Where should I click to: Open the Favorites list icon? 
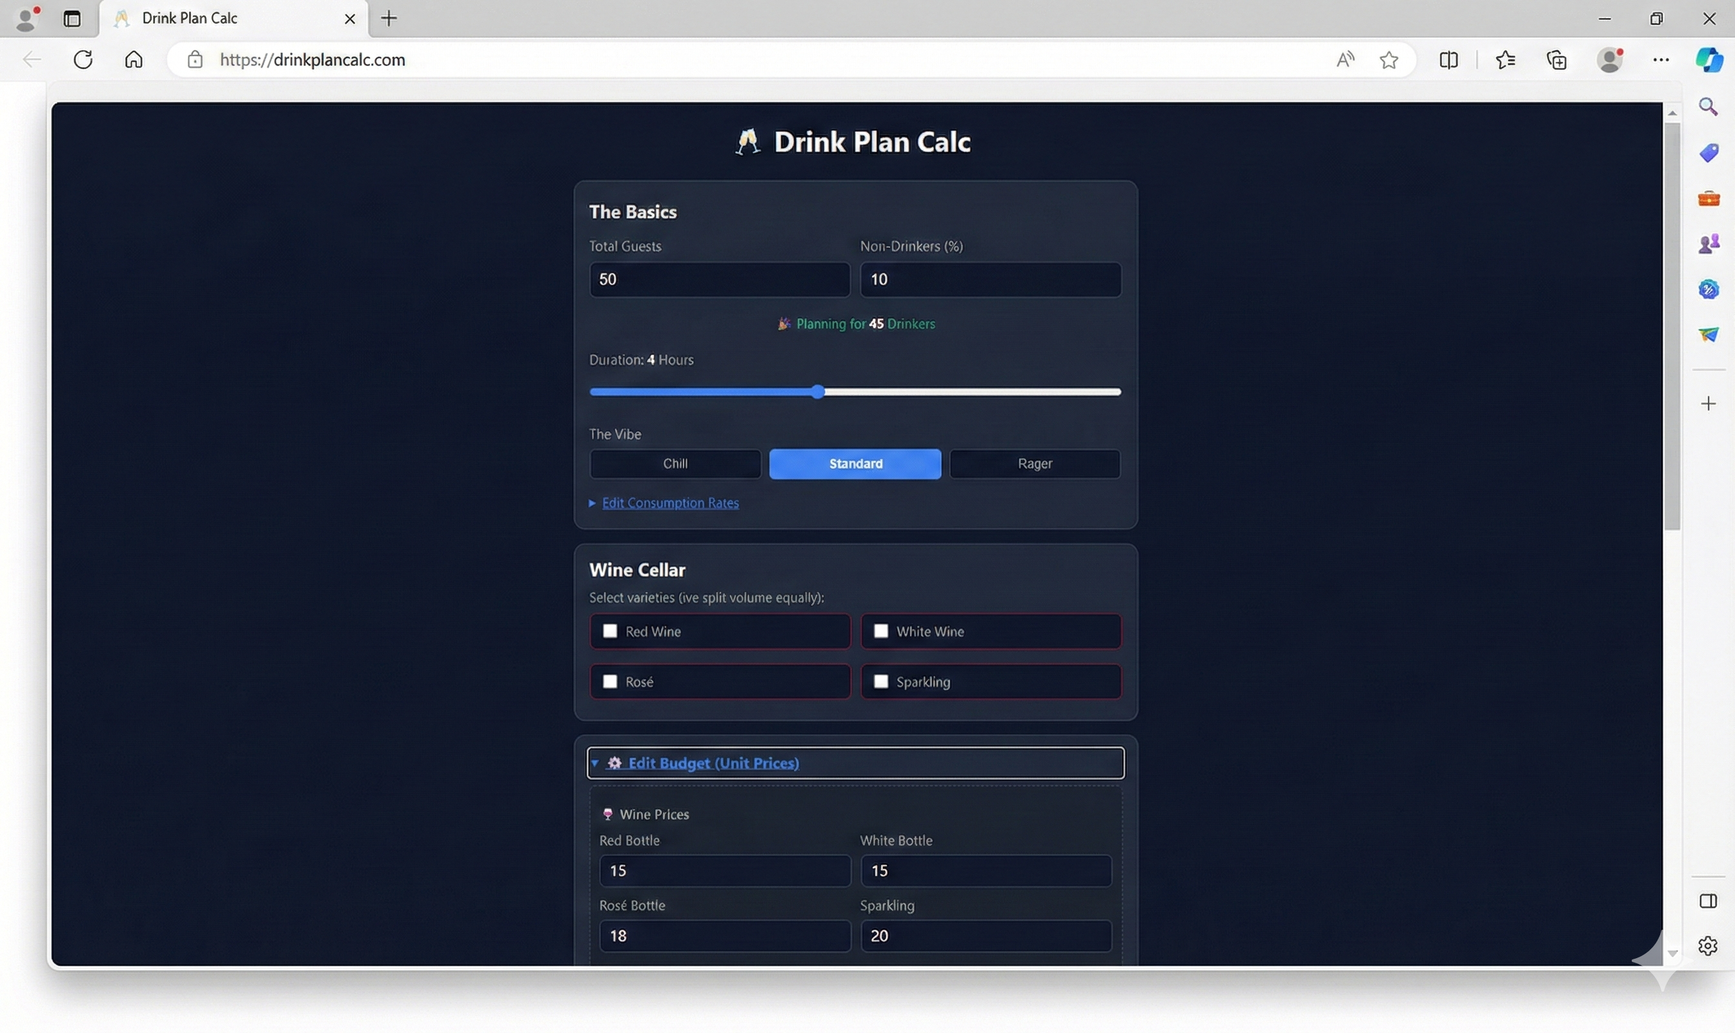point(1506,61)
